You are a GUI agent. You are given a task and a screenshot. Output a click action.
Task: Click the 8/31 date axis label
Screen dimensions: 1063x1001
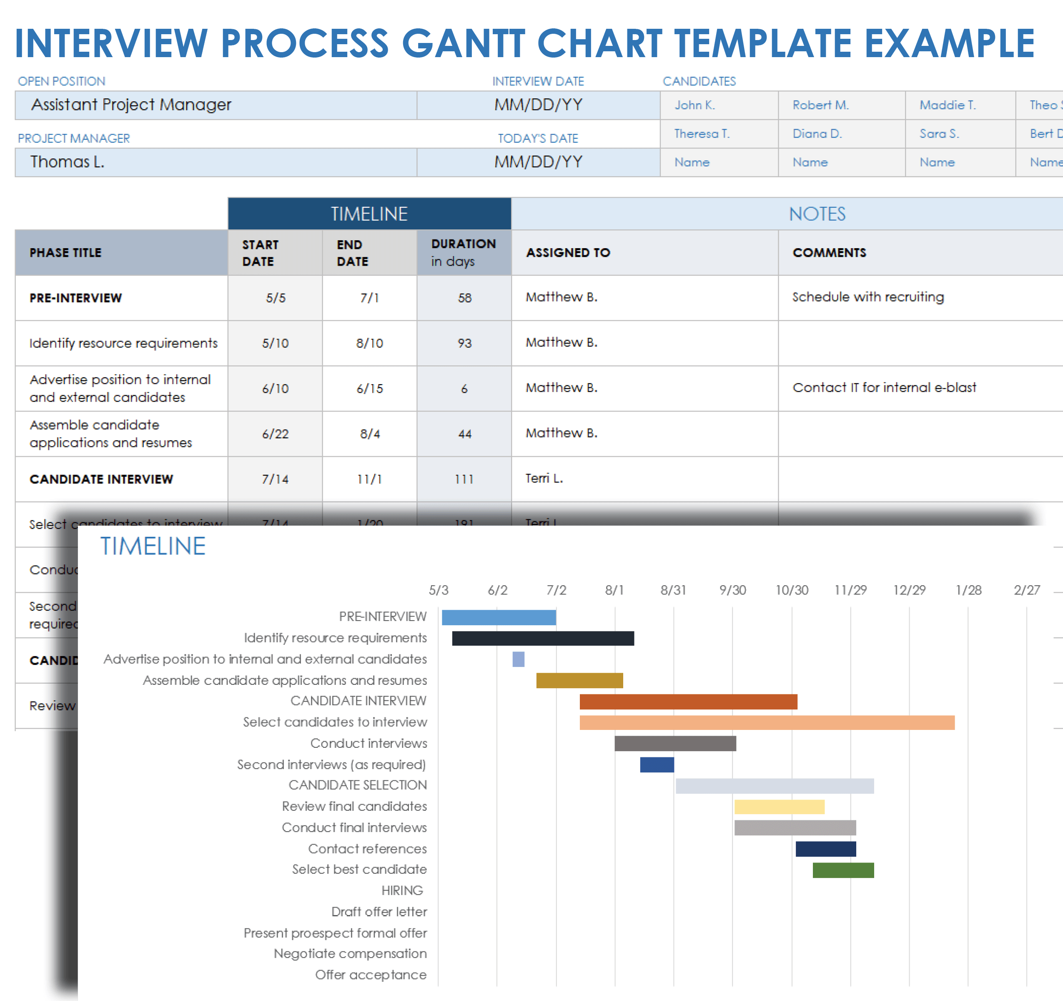coord(673,590)
